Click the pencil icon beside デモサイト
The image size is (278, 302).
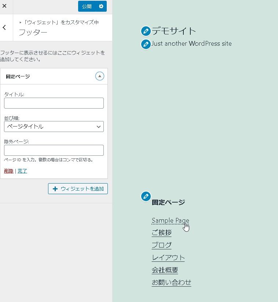[146, 31]
